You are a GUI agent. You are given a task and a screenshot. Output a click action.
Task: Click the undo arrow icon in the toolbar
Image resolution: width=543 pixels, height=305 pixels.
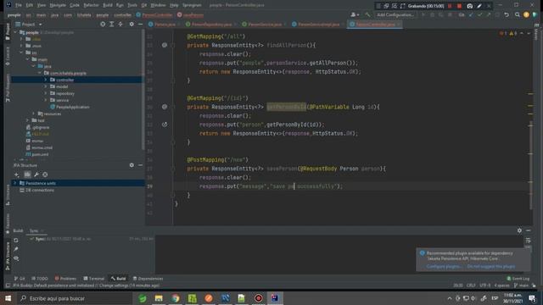point(507,15)
